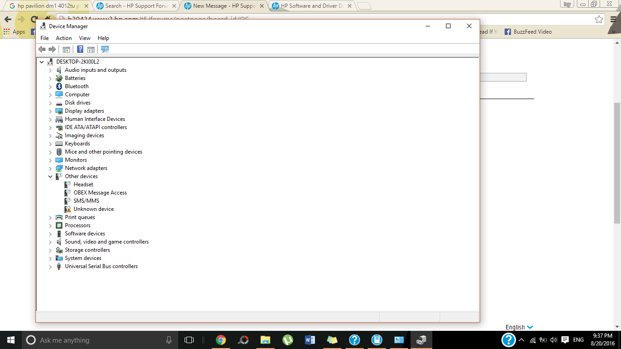Open Cortana's microphone in the search bar
This screenshot has width=621, height=349.
(x=169, y=339)
